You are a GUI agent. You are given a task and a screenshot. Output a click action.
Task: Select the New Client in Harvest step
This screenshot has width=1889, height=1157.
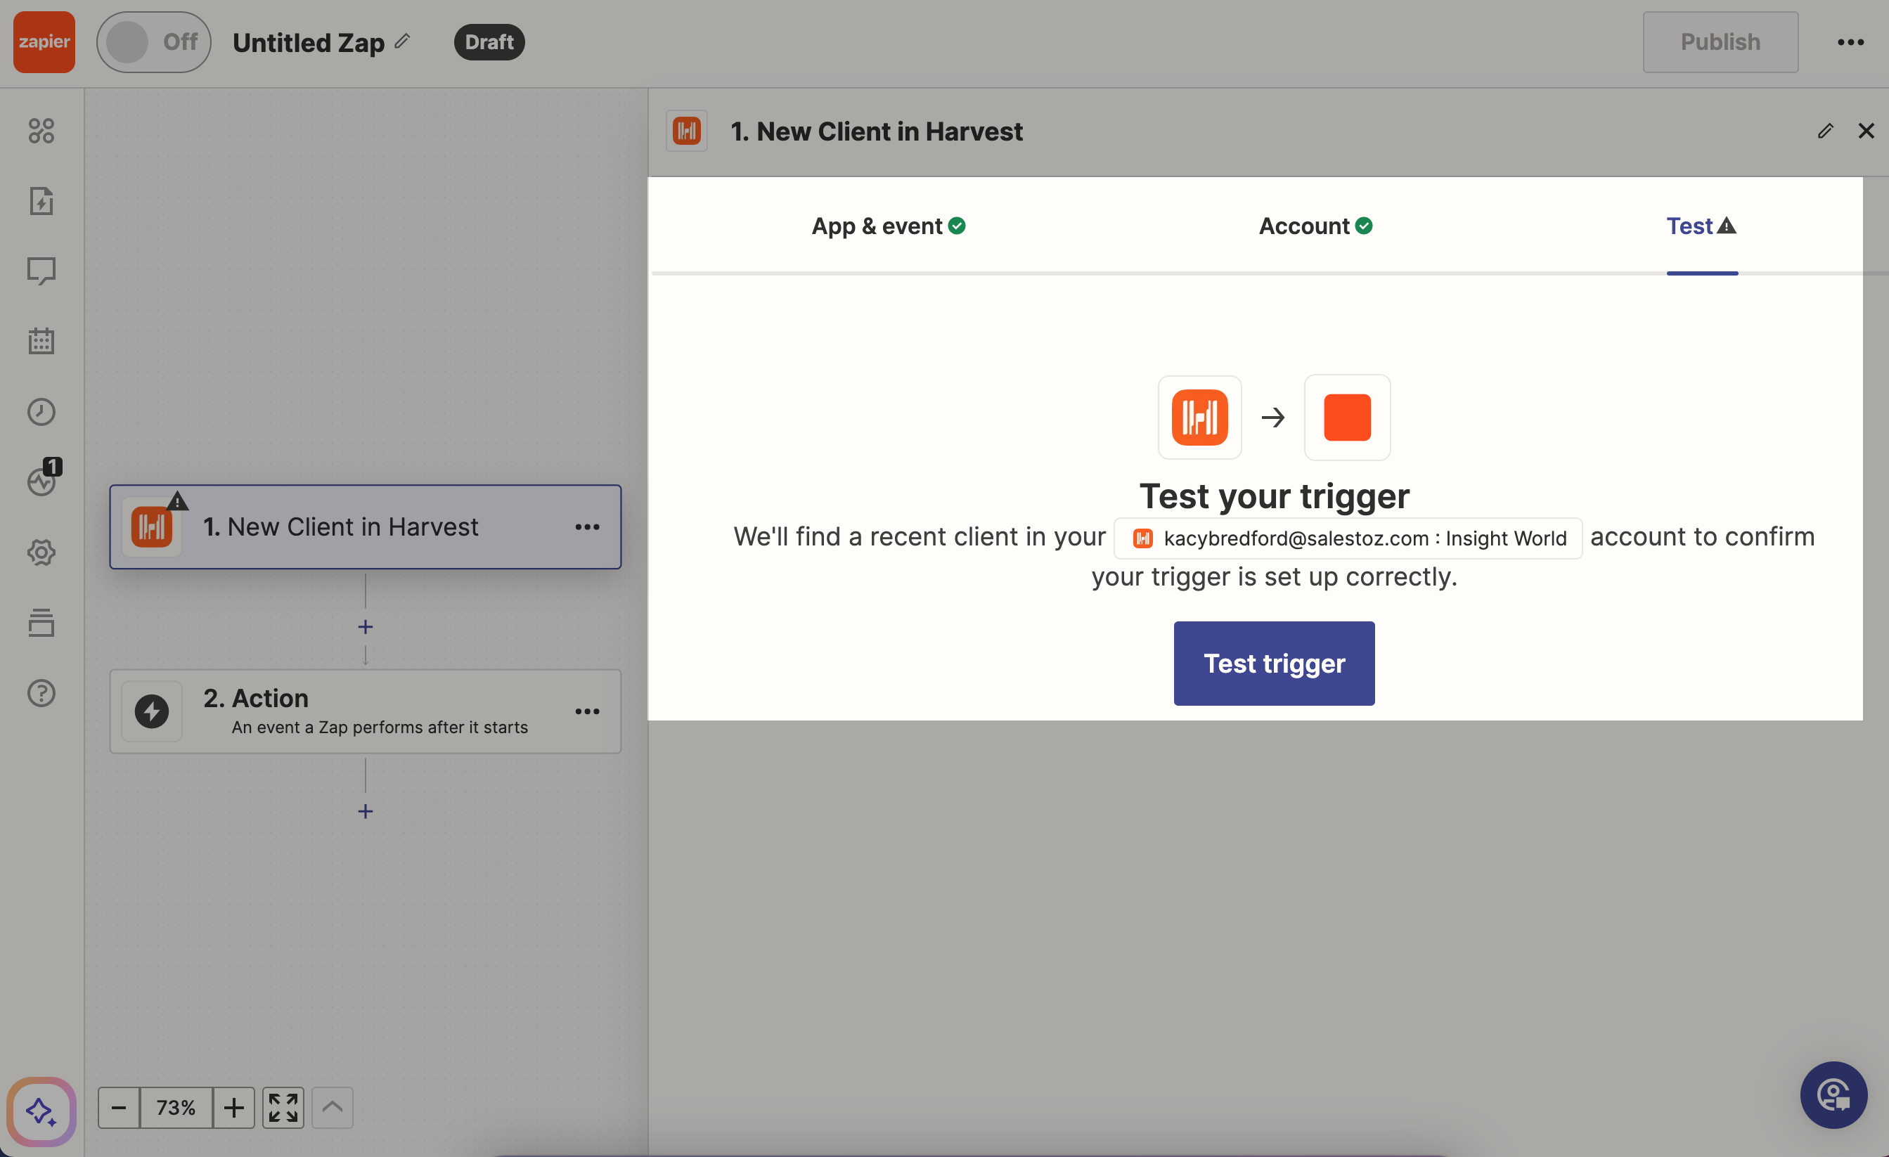(x=365, y=526)
